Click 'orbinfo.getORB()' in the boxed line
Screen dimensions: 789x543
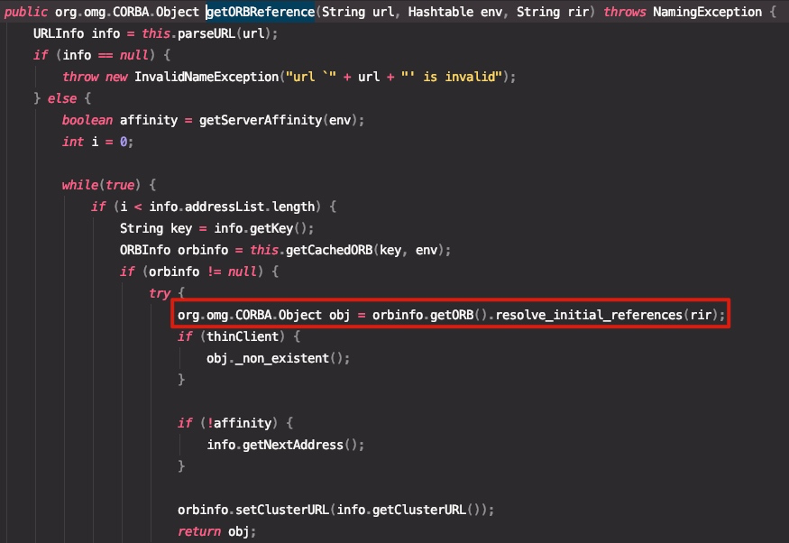pos(430,315)
